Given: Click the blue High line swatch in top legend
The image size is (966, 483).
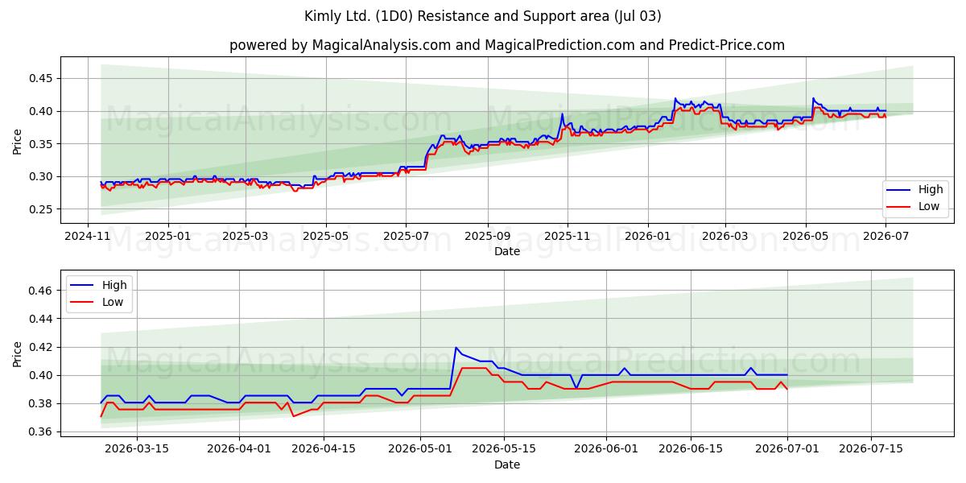Looking at the screenshot, I should coord(899,190).
